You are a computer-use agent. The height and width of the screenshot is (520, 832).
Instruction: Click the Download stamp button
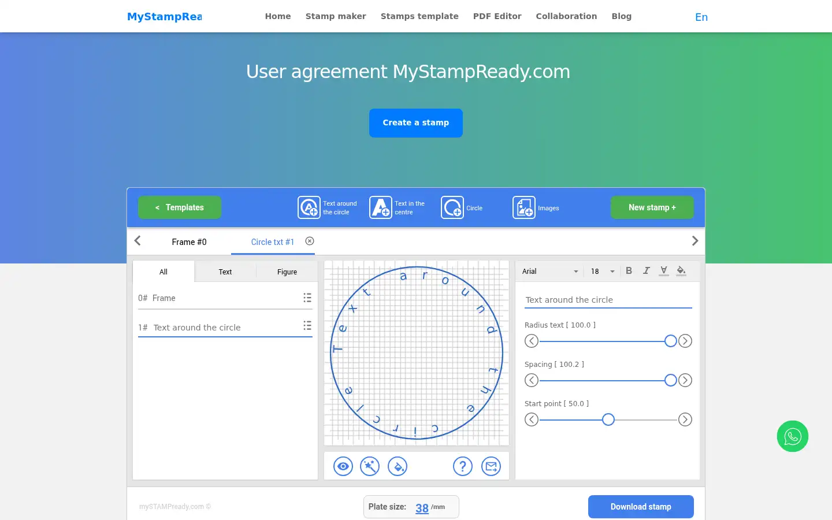(x=641, y=507)
